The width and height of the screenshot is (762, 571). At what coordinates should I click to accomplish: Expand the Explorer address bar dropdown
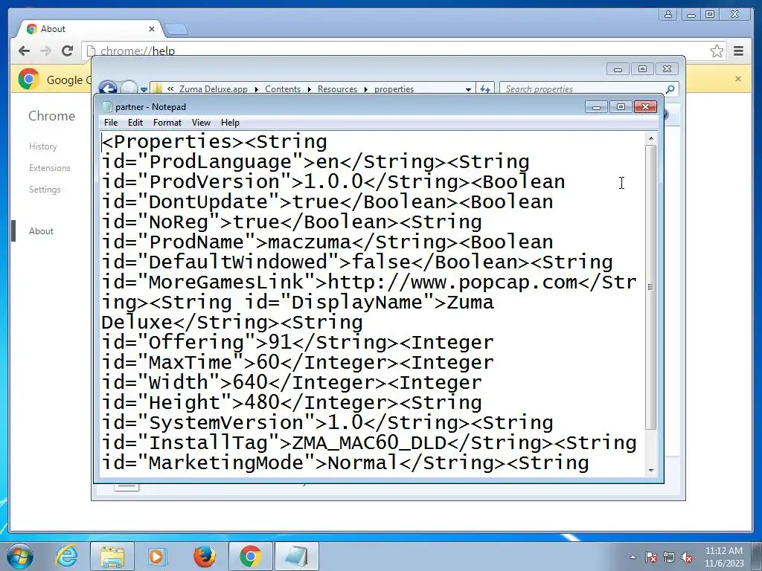tap(468, 89)
